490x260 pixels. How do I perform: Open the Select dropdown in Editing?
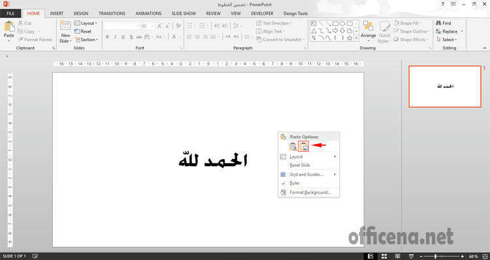(x=447, y=40)
